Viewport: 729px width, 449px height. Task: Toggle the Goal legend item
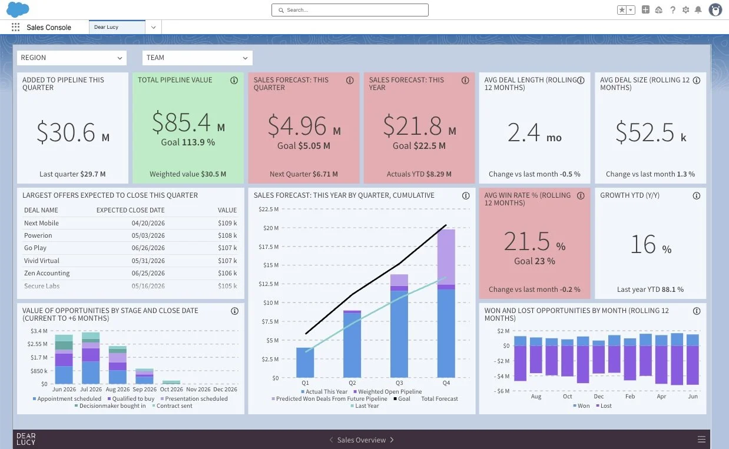coord(401,398)
